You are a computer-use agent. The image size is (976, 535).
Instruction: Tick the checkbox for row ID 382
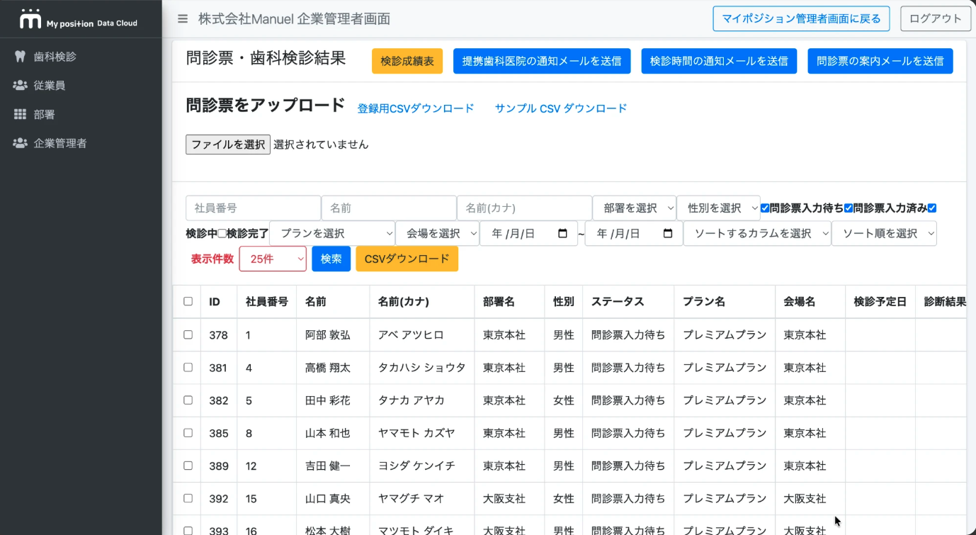(188, 400)
